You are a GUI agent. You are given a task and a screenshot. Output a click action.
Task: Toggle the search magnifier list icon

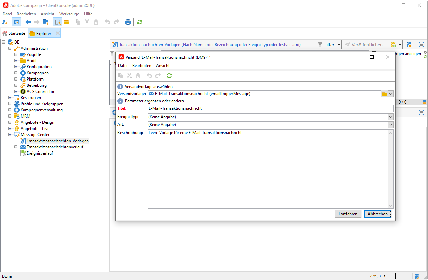[58, 22]
